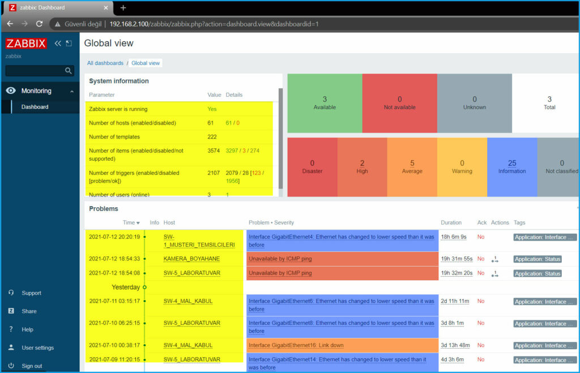
Task: Click the 19h 31m 55s duration link
Action: coord(457,259)
